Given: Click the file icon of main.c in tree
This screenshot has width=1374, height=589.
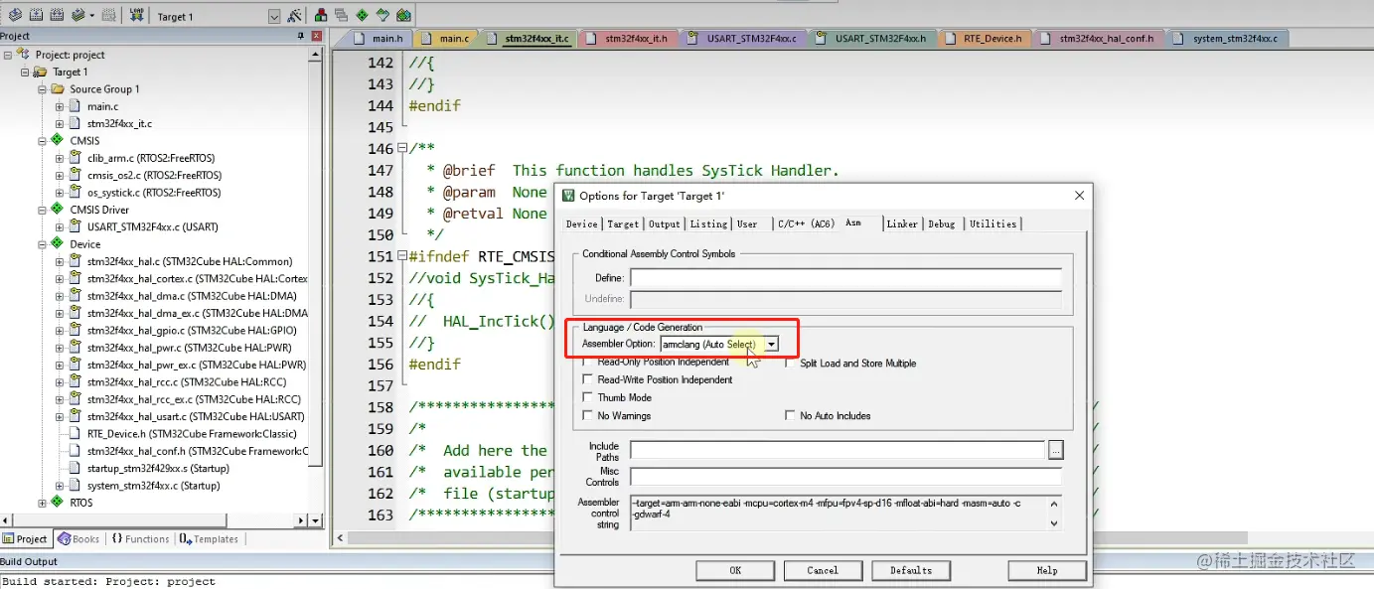Looking at the screenshot, I should [x=76, y=106].
